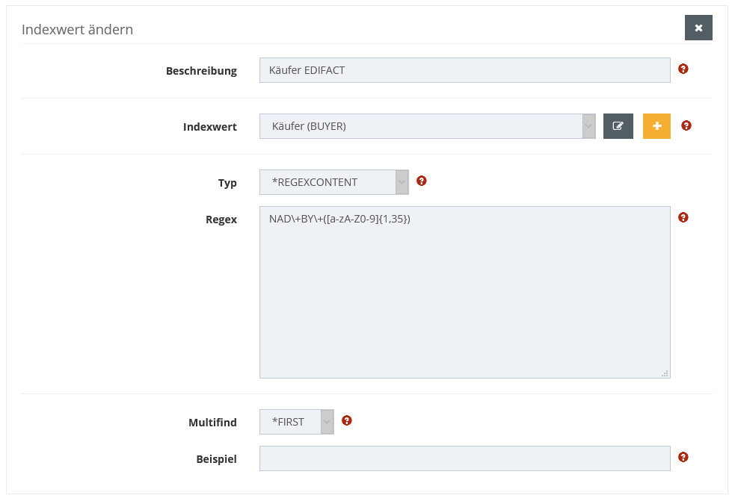The width and height of the screenshot is (735, 501).
Task: Click inside the Regex text area
Action: (464, 292)
